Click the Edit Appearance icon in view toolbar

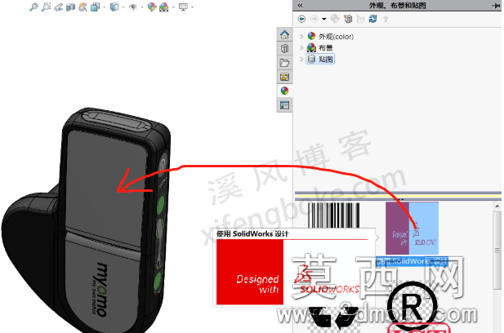click(x=151, y=7)
